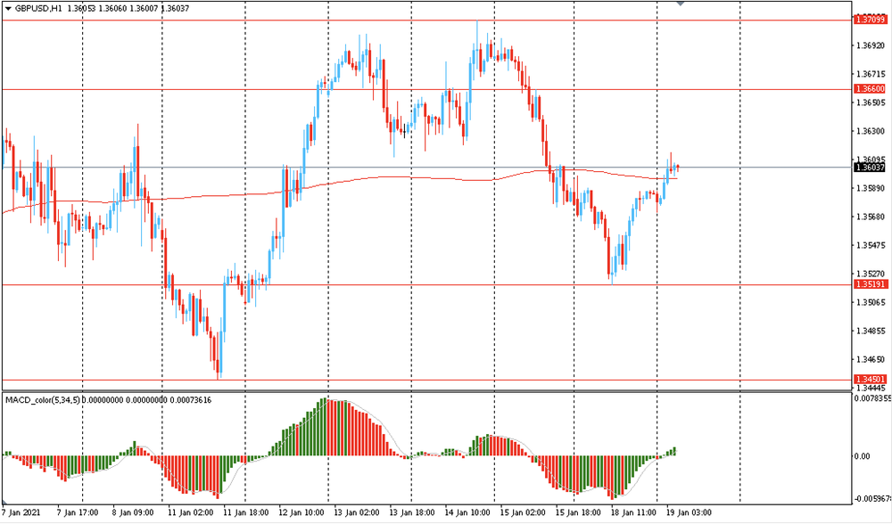Click the 13 Jan 18:00 time label

pyautogui.click(x=412, y=512)
